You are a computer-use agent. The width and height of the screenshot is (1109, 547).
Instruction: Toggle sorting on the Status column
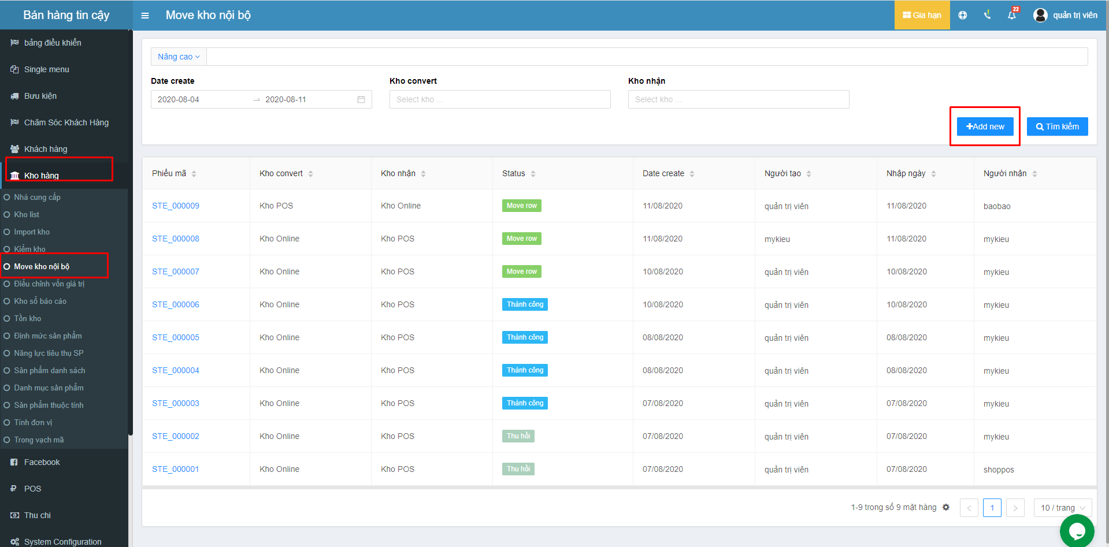(x=533, y=174)
